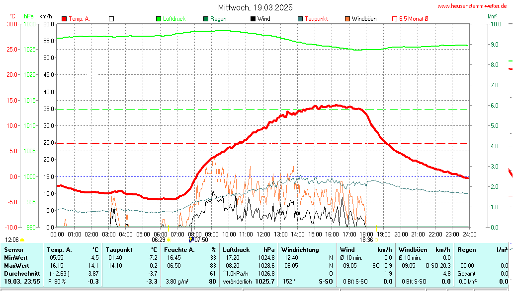Open the heusenstamm-wetter.de website link
Screen dimensions: 514x291
point(472,6)
